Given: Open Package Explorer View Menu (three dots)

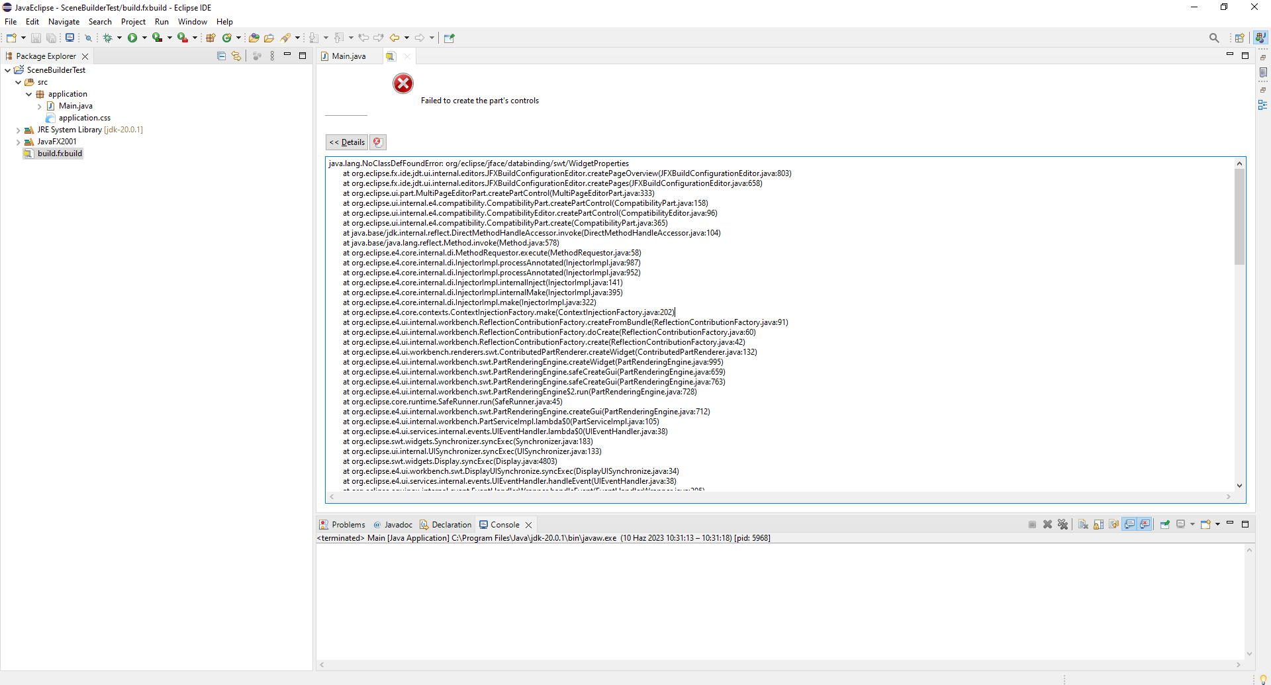Looking at the screenshot, I should click(272, 56).
